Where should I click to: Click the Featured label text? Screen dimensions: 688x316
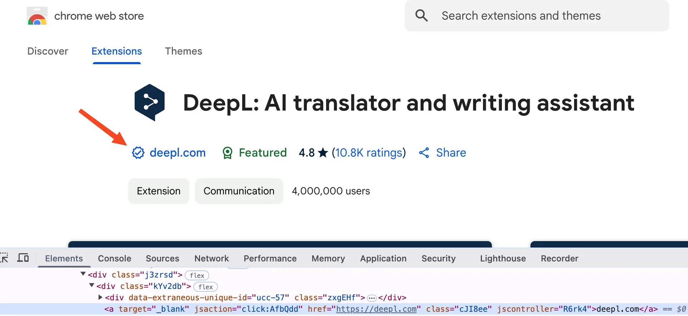263,153
